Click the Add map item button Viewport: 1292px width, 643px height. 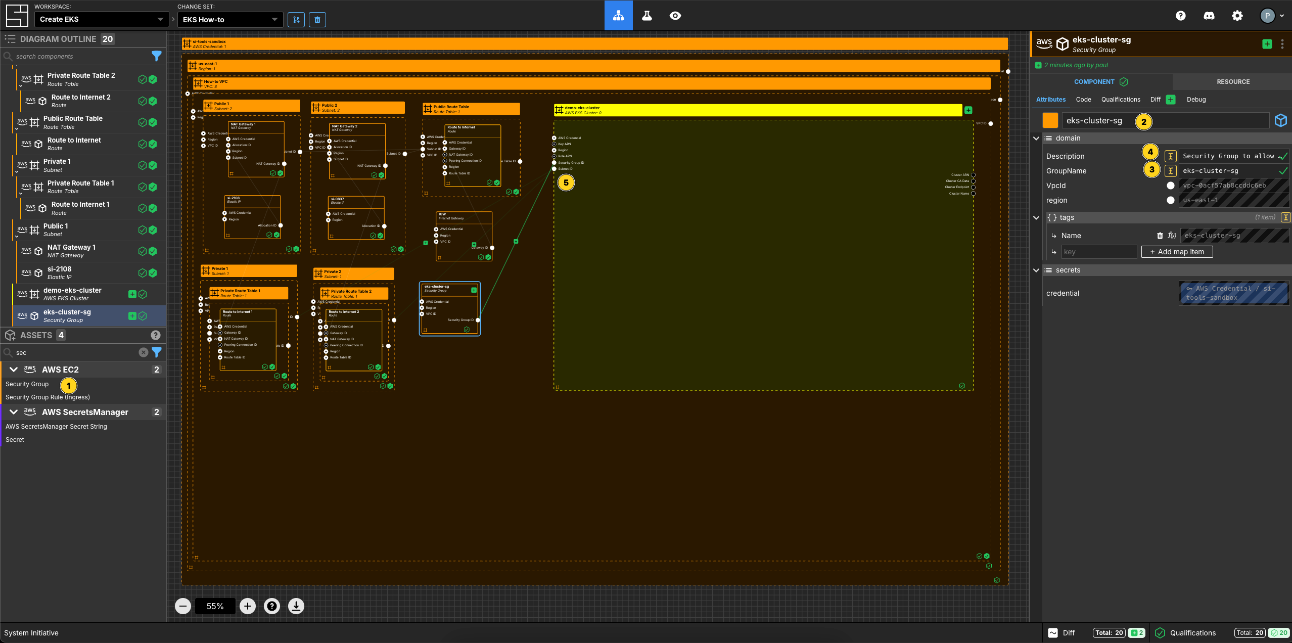[1177, 252]
